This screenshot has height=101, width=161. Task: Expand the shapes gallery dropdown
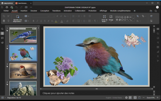click(x=134, y=18)
